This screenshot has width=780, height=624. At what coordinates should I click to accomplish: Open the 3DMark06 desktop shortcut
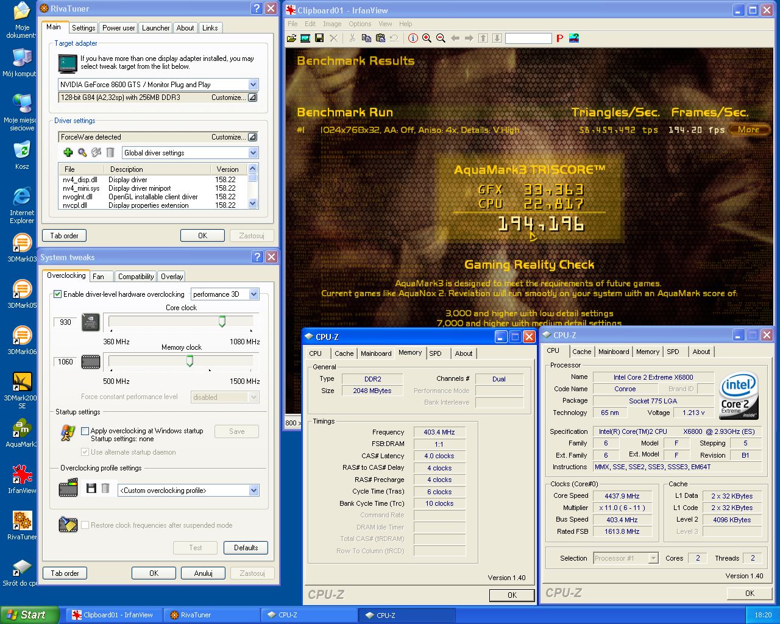(x=22, y=341)
